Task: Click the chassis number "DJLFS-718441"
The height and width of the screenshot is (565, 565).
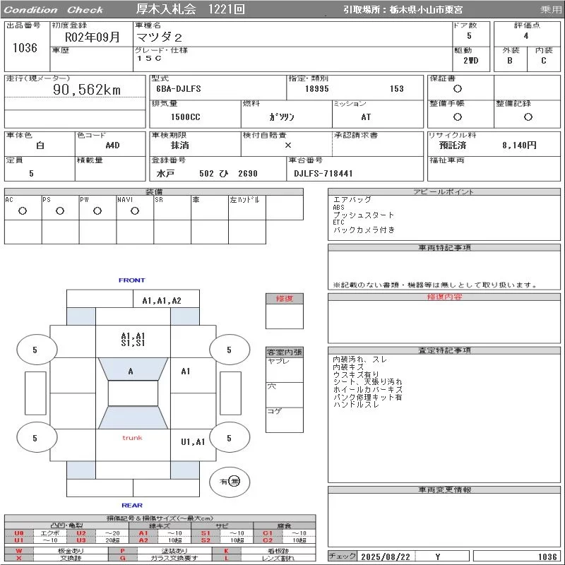Action: tap(323, 174)
